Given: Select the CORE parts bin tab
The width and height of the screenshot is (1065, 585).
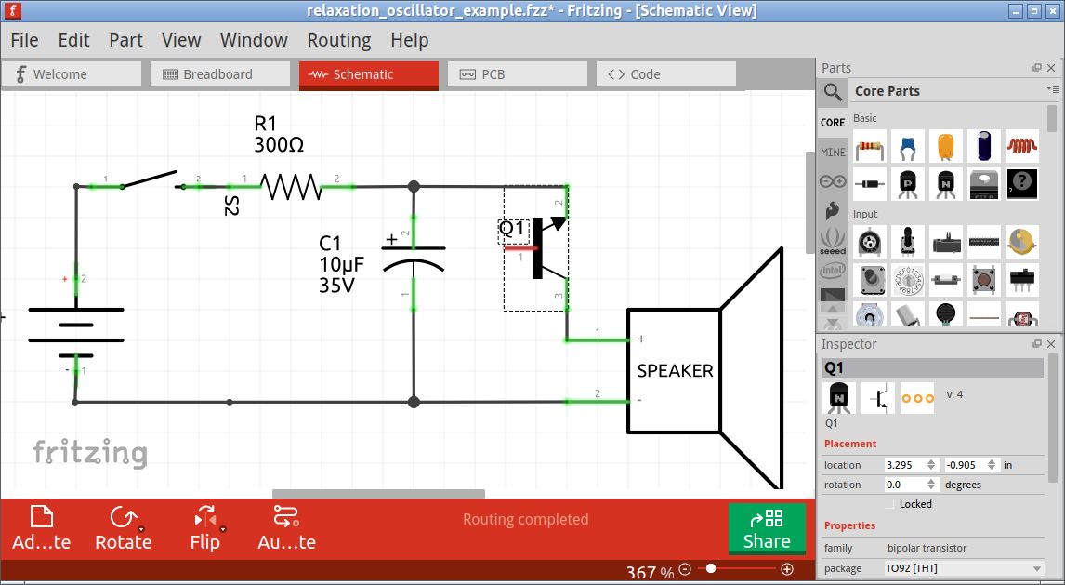Looking at the screenshot, I should pos(832,122).
